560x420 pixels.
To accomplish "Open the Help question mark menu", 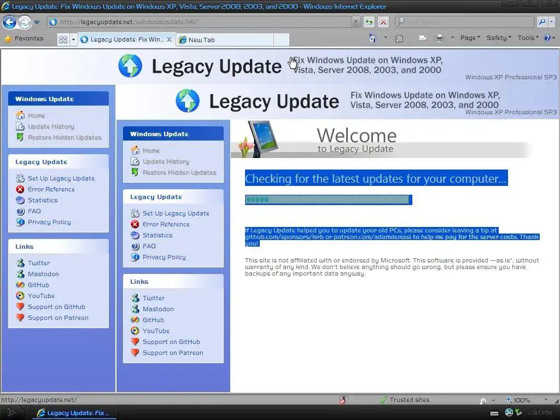I will pos(549,38).
